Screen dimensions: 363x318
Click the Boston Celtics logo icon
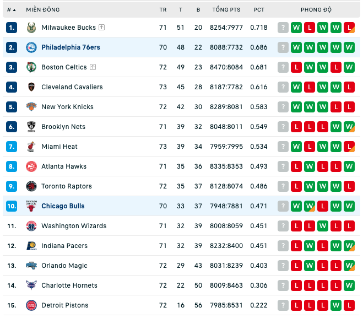(31, 67)
